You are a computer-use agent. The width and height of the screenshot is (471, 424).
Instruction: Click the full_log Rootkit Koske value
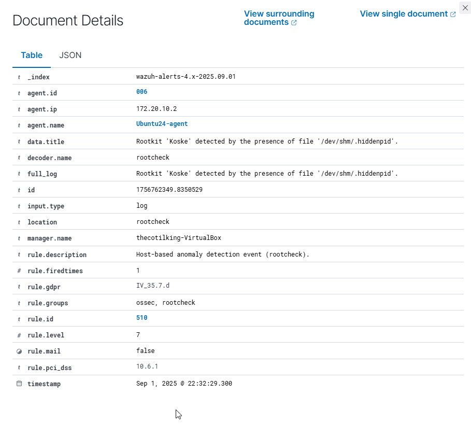point(267,174)
